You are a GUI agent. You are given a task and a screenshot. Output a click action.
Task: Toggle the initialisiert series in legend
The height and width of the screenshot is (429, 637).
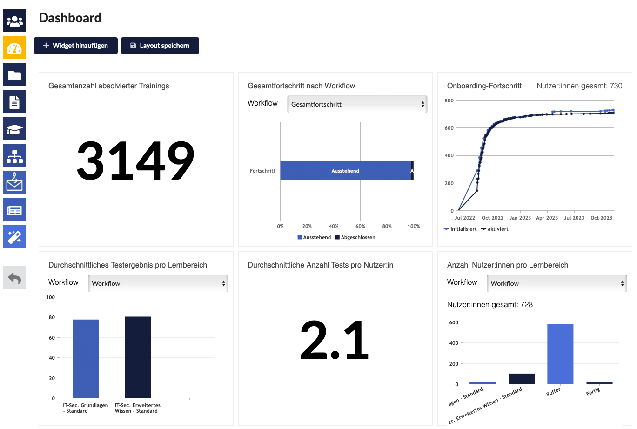tap(461, 229)
